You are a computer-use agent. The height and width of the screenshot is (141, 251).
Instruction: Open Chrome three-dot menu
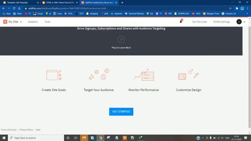point(247,8)
